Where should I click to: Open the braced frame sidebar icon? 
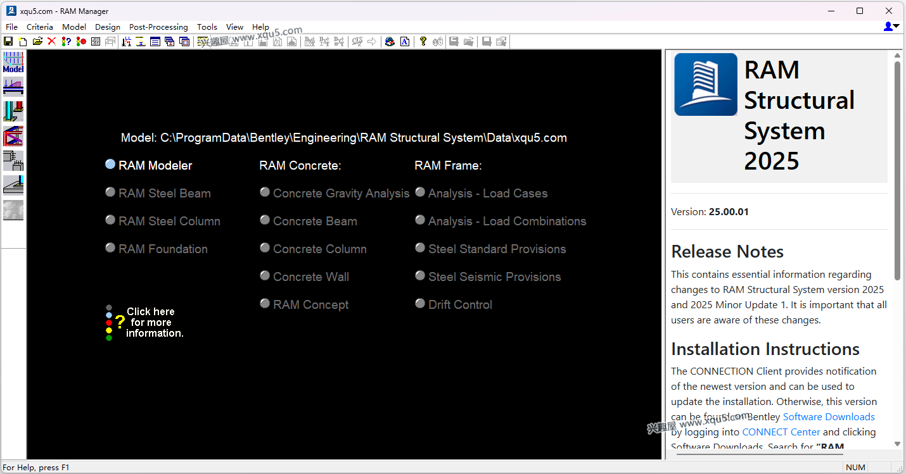pos(13,136)
